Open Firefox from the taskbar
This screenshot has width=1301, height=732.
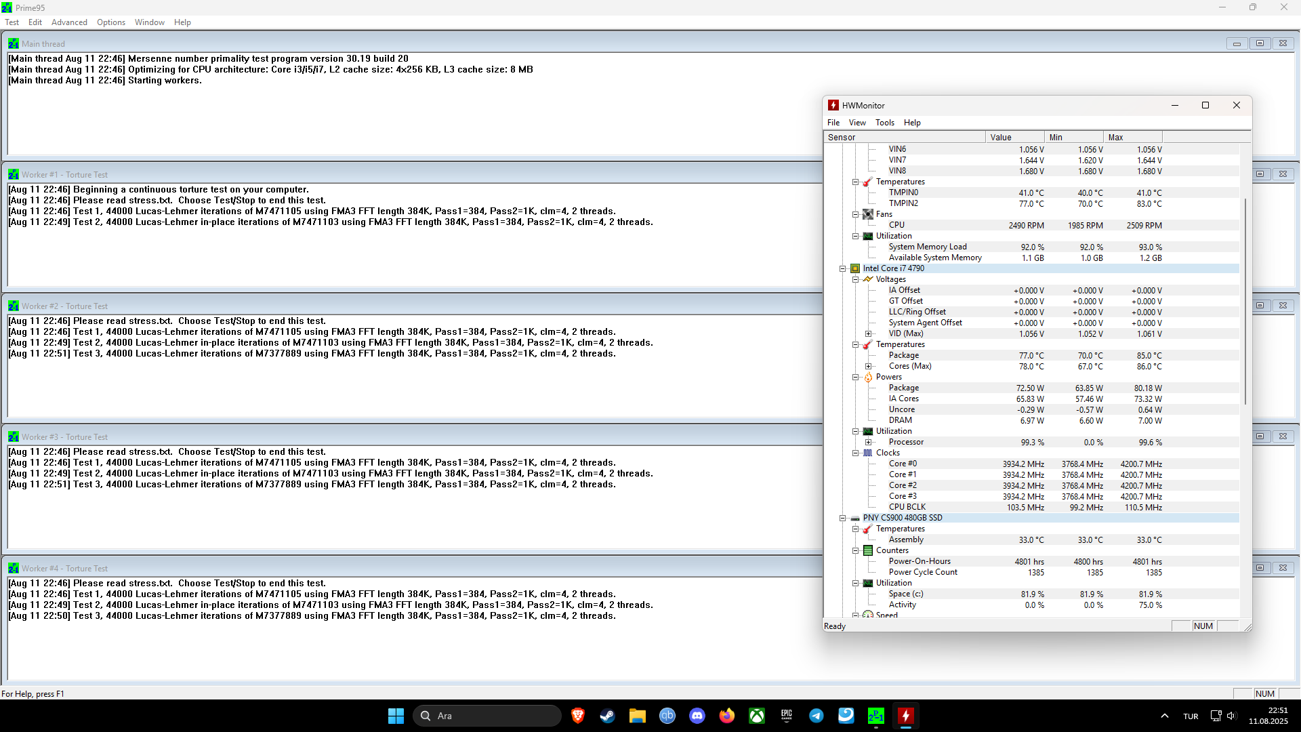click(x=727, y=716)
